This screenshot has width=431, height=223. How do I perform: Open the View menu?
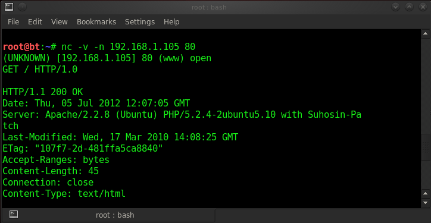[x=60, y=21]
